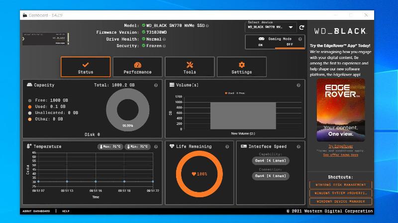Click the WD_BLACK logo in sidebar

click(340, 31)
